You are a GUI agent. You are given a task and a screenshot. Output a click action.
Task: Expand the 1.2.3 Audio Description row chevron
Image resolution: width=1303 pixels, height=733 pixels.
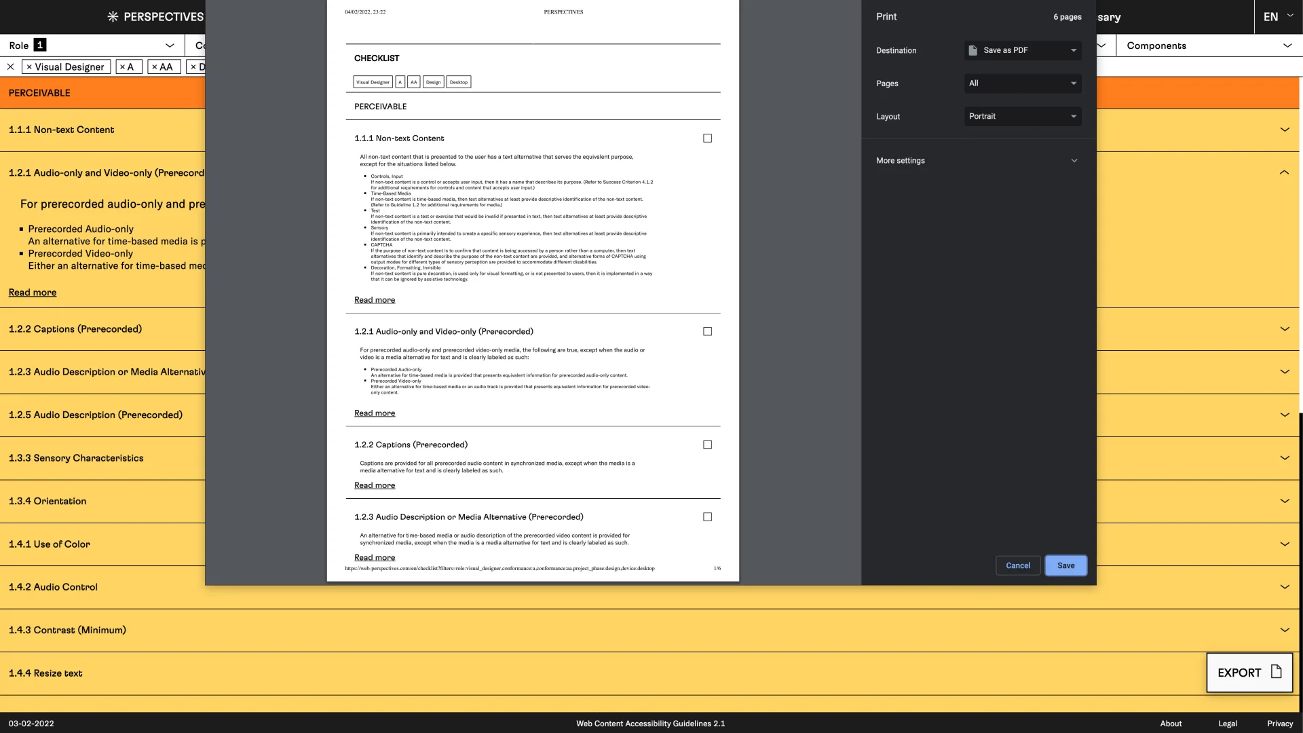(1284, 372)
